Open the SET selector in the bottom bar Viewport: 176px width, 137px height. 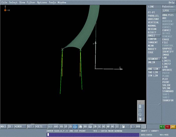(30, 127)
